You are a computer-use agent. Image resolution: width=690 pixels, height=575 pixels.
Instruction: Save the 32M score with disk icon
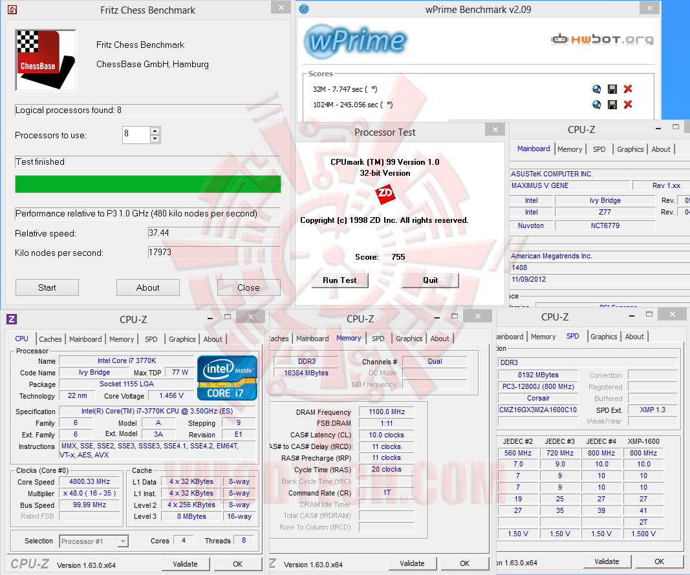click(612, 89)
